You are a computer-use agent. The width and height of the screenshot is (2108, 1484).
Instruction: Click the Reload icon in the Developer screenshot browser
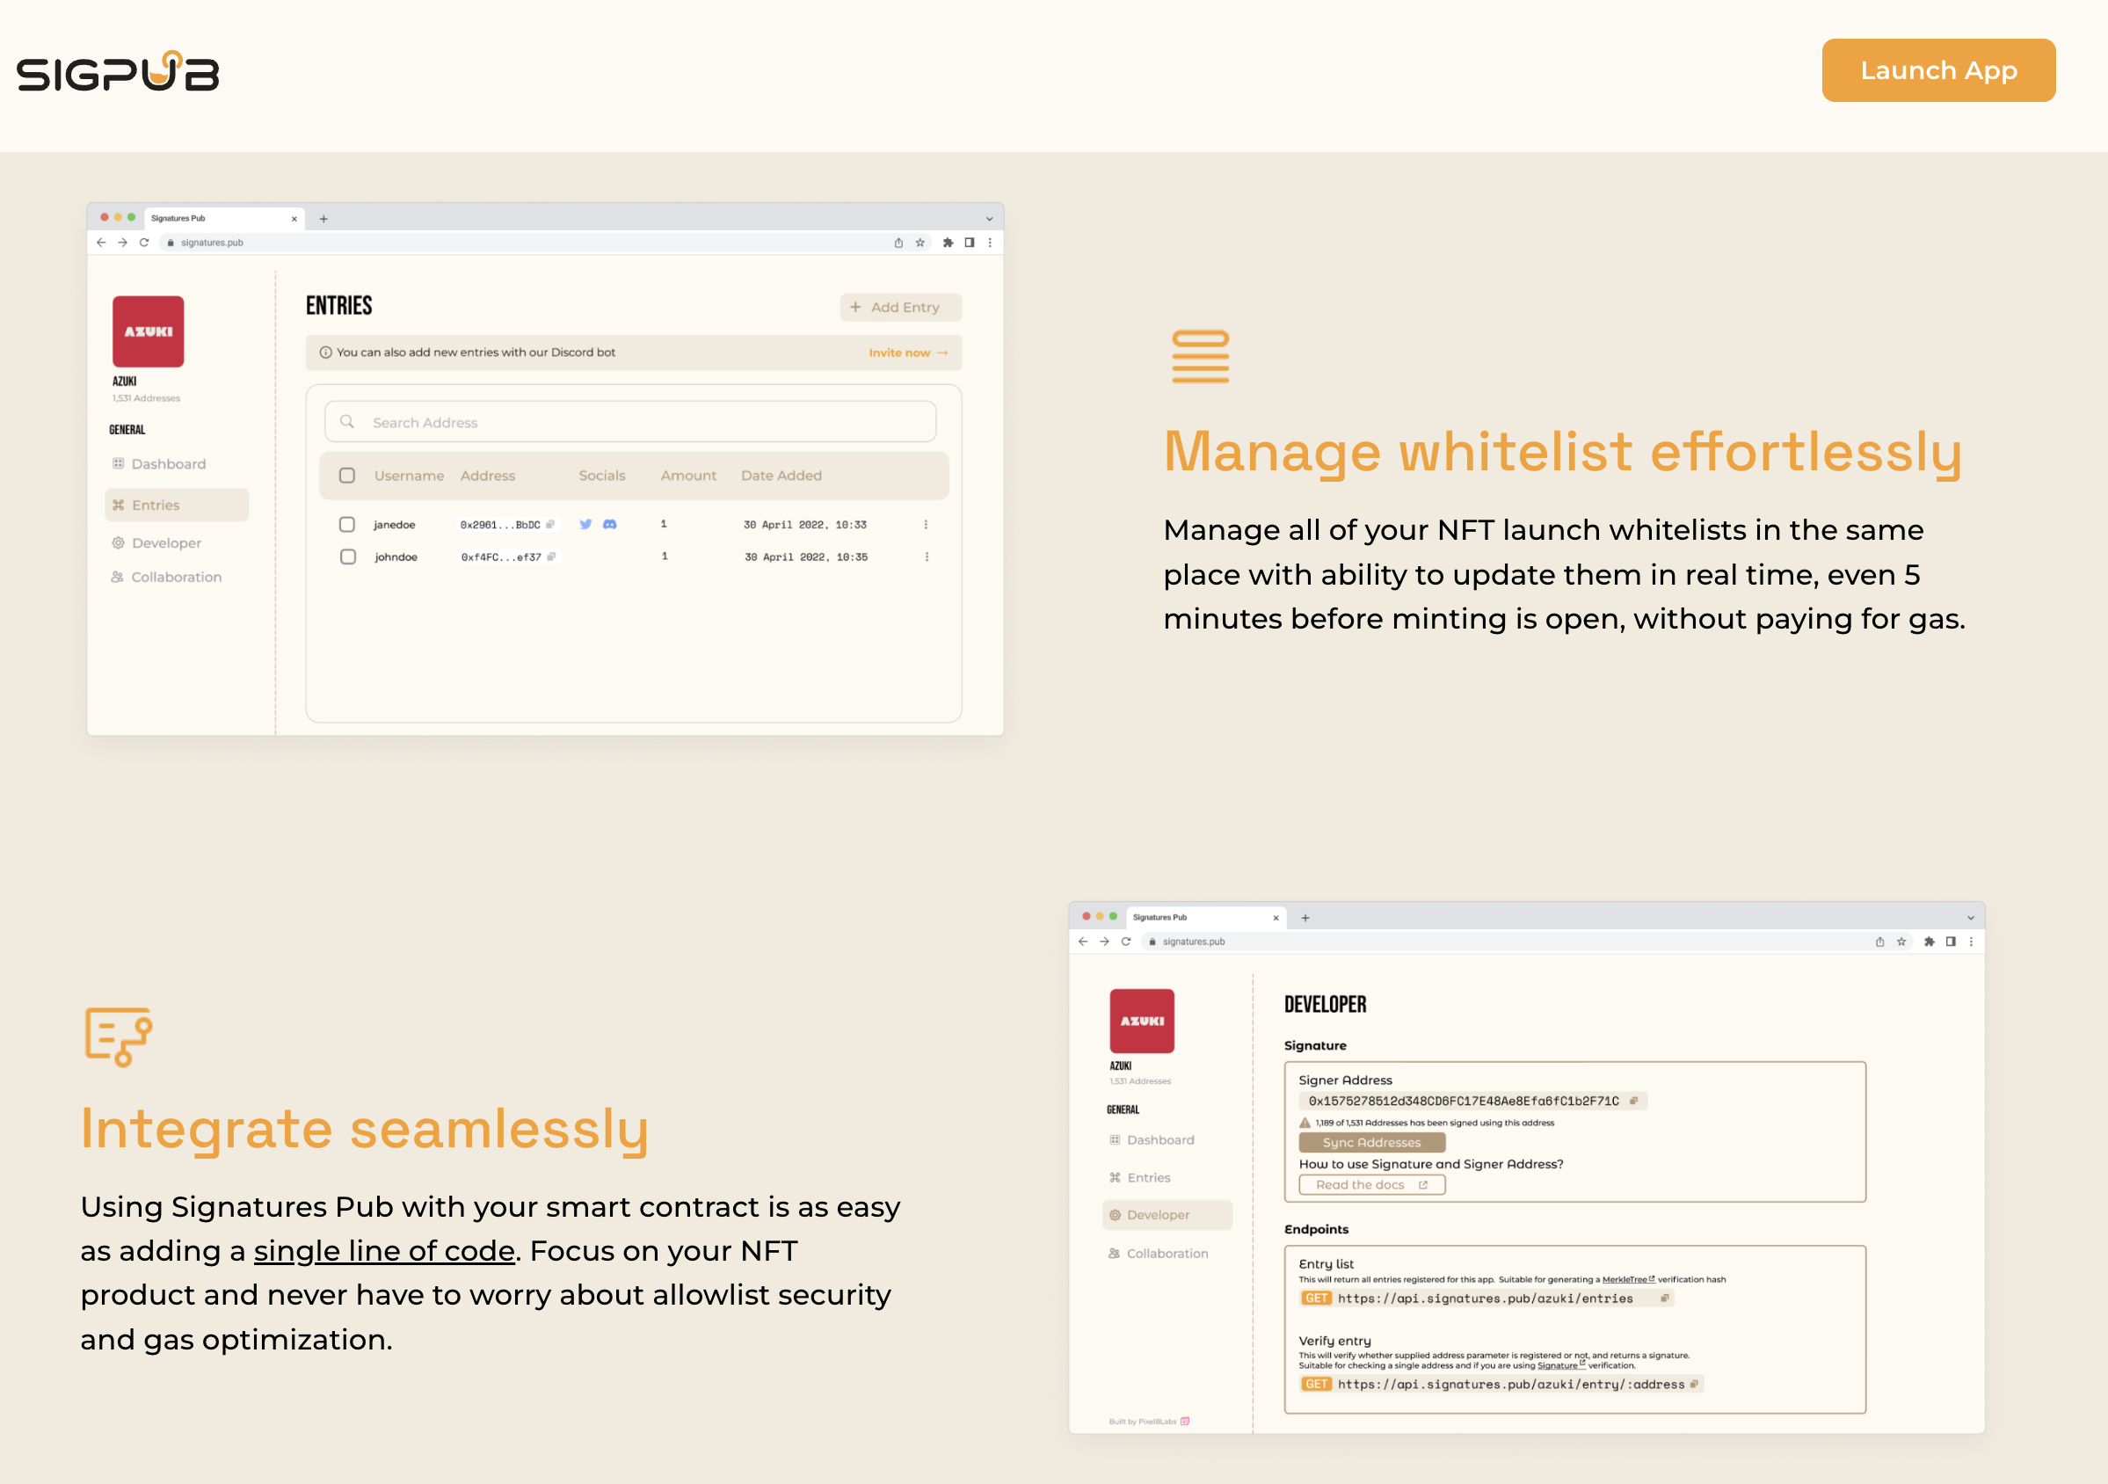coord(1125,942)
